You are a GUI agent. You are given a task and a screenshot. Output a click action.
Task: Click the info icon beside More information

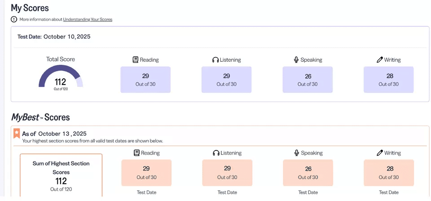[14, 19]
